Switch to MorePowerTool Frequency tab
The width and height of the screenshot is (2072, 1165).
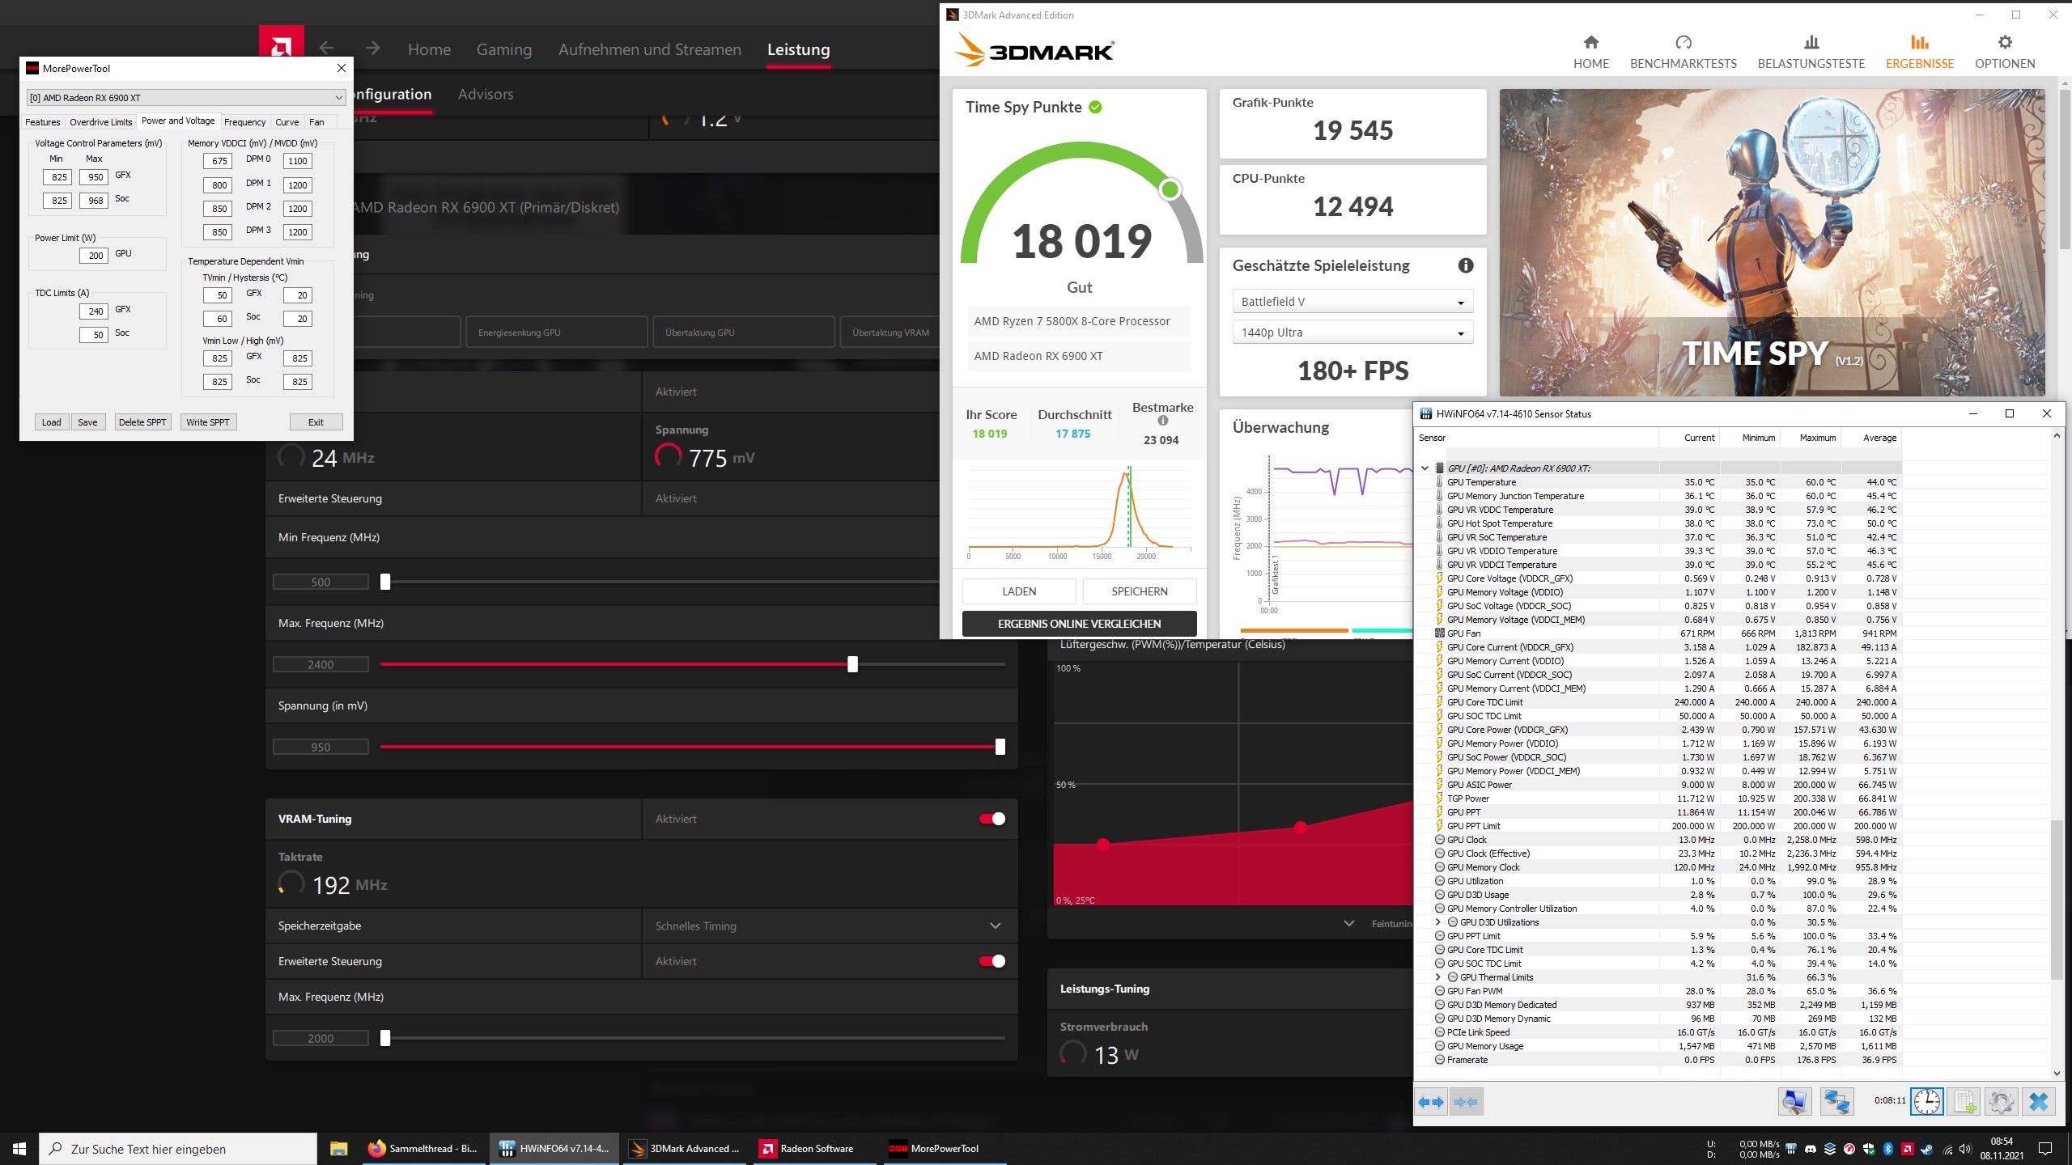coord(244,122)
